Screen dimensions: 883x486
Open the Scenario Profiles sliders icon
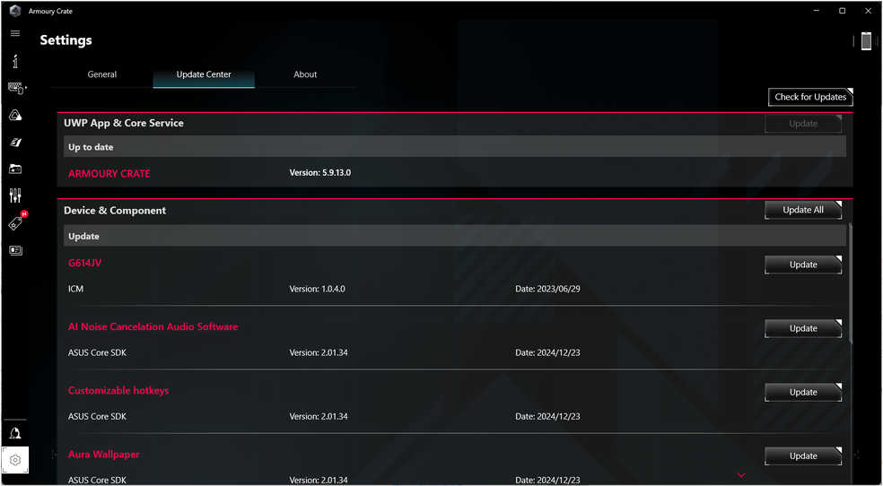(15, 195)
